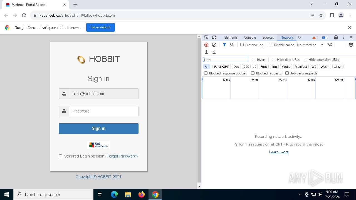Filter requests by Fetch/XHR

click(222, 67)
